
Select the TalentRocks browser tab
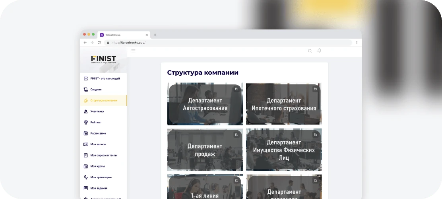click(124, 35)
